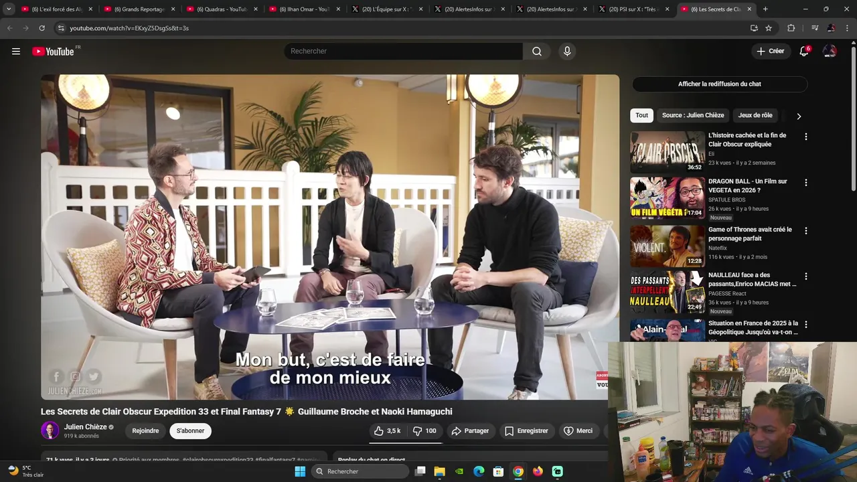Like the video with thumbs up 3,5 k
The image size is (857, 482).
387,431
